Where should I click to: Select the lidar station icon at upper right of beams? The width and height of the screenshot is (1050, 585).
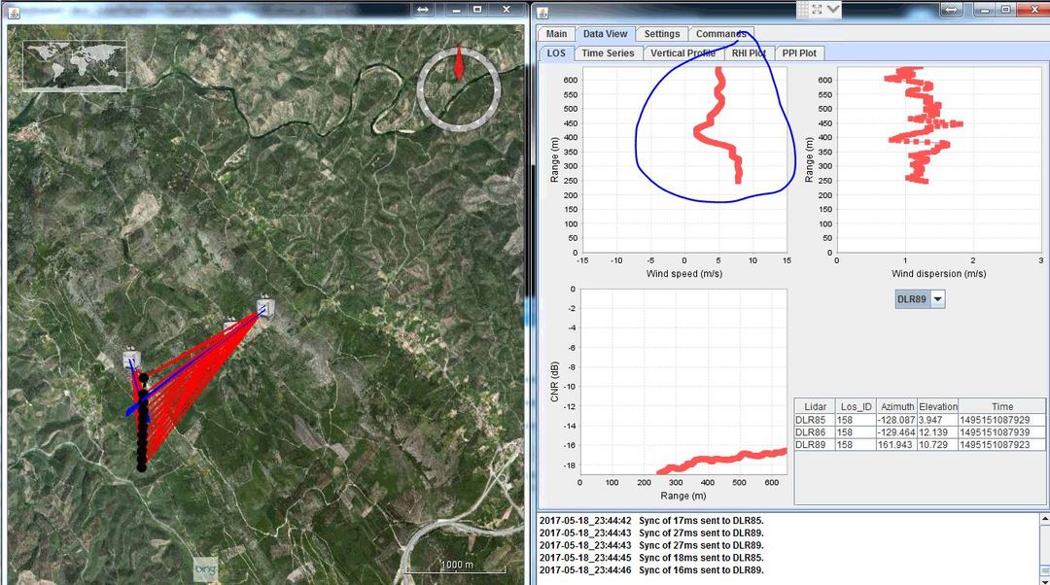coord(263,307)
